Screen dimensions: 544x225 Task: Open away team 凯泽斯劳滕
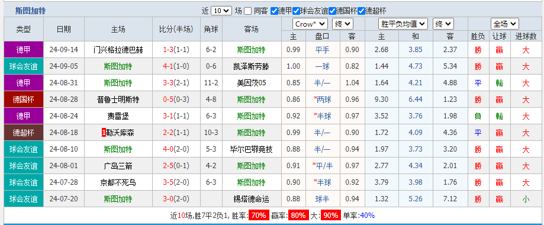(x=251, y=66)
